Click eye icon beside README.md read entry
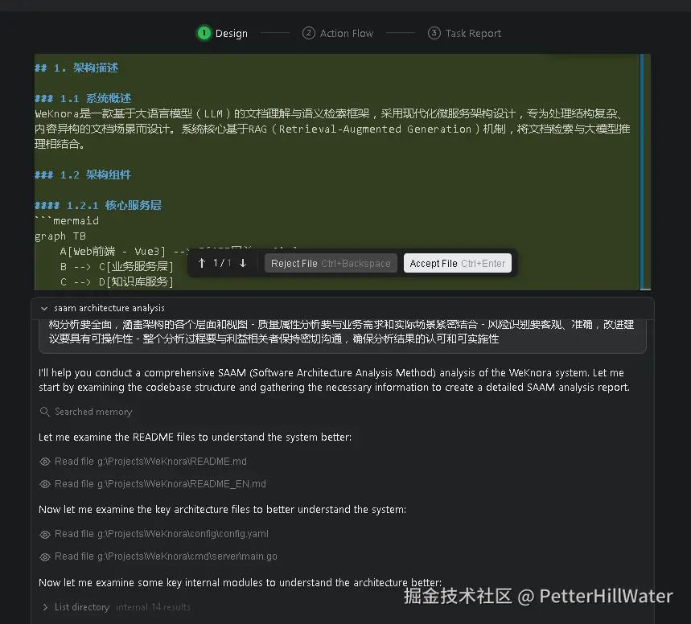Image resolution: width=691 pixels, height=624 pixels. (x=45, y=462)
